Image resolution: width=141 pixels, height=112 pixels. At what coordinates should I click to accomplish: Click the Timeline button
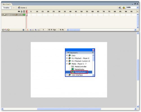pos(6,8)
